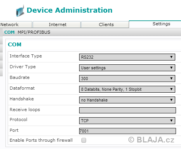The height and width of the screenshot is (149, 181).
Task: Open the TCP protocol dropdown
Action: click(127, 121)
